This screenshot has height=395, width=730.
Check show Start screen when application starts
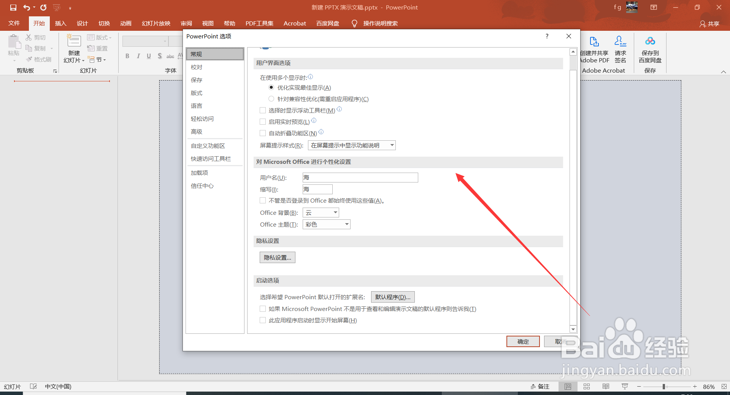263,320
